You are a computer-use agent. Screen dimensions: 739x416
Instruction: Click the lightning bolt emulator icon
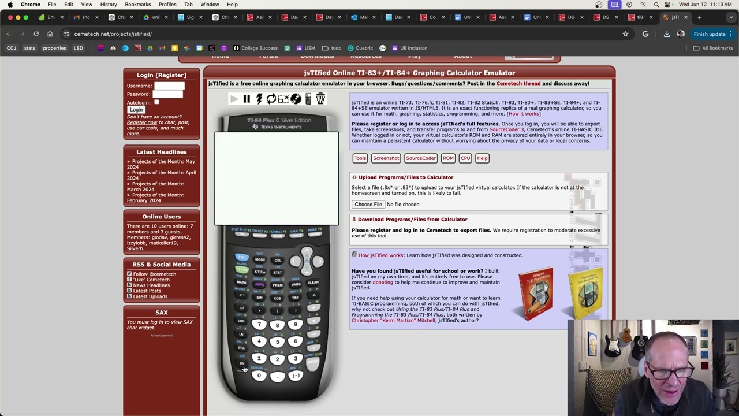[x=259, y=99]
